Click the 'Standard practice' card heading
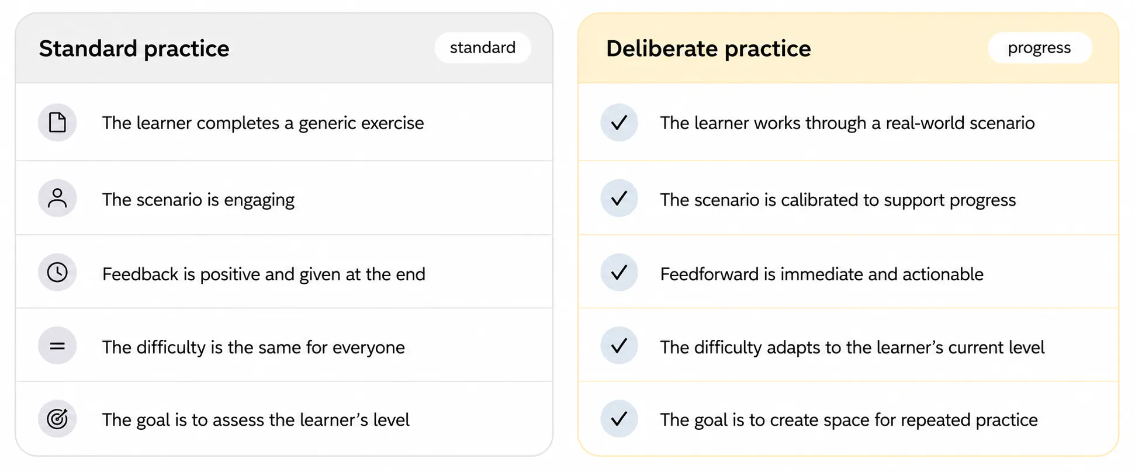Screen dimensions: 1135x473 click(134, 48)
